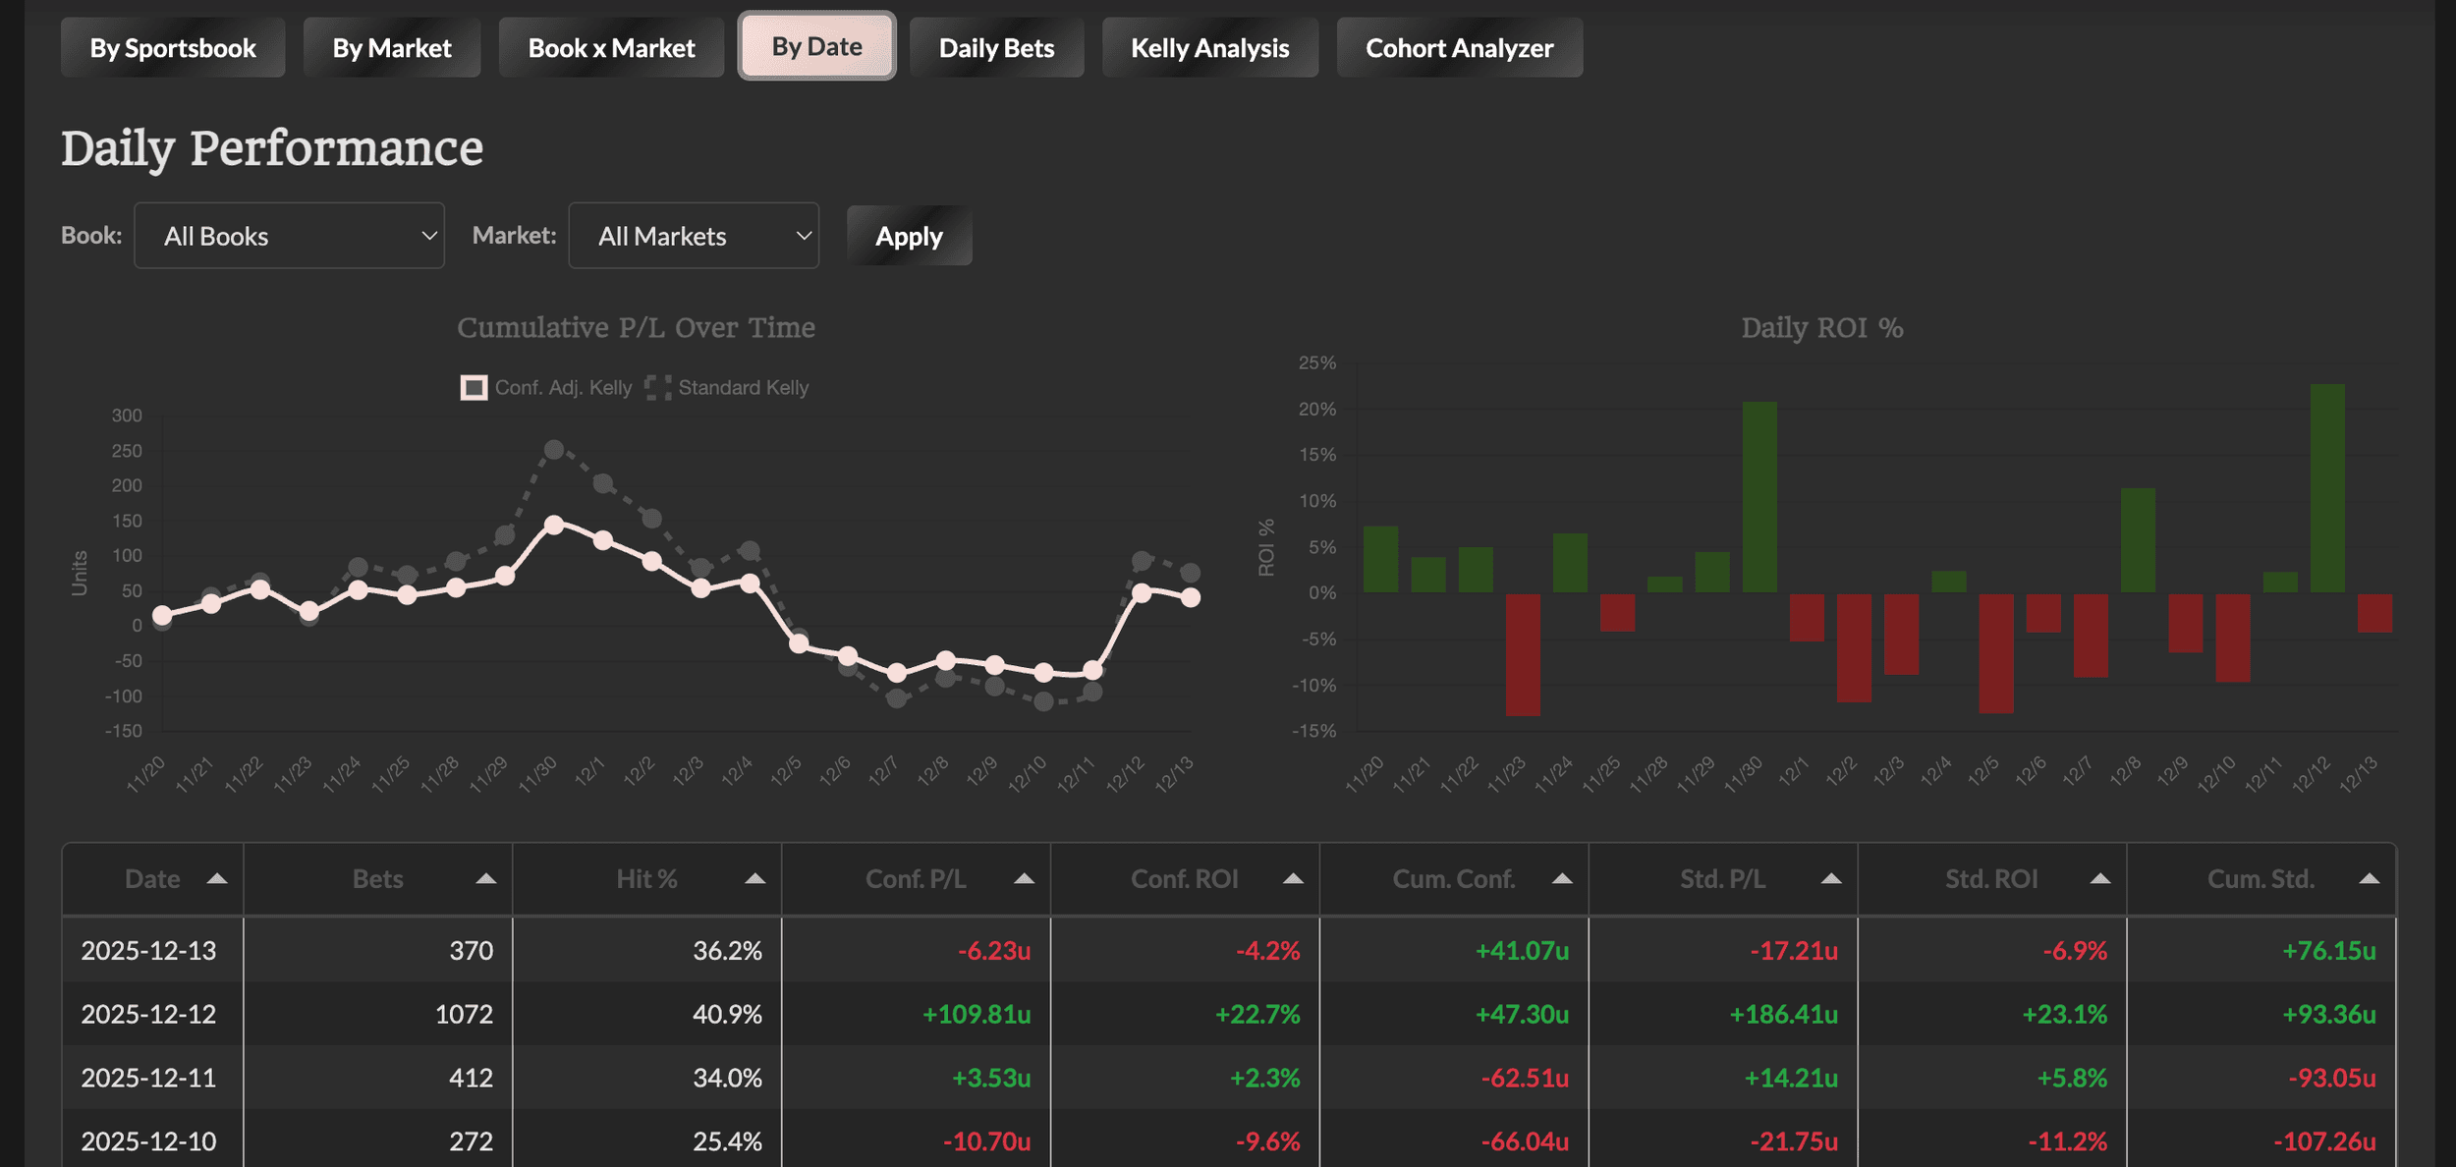Click Cum. Conf. sort arrow
Screen dimensions: 2456x1167
(x=1562, y=879)
